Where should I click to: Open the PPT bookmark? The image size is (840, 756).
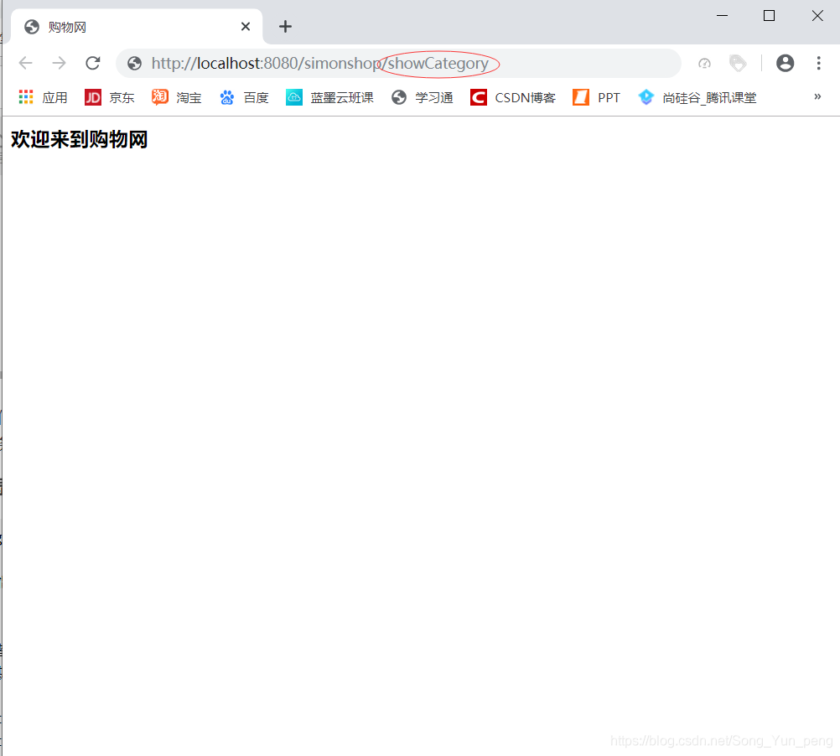(x=596, y=97)
